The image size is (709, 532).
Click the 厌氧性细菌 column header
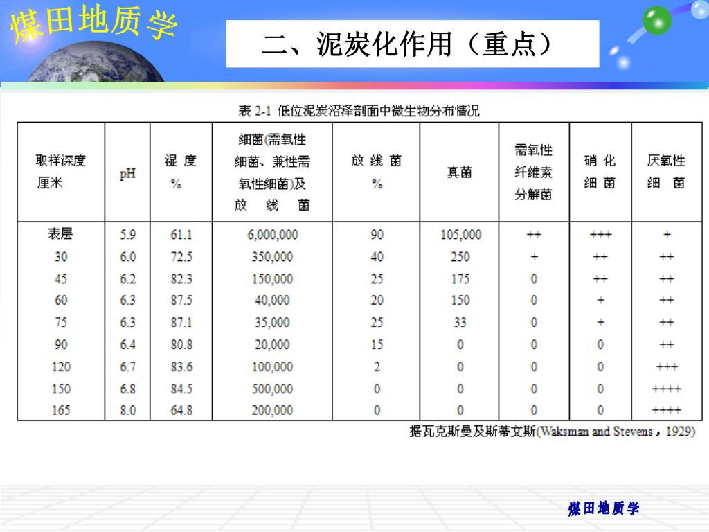(667, 172)
